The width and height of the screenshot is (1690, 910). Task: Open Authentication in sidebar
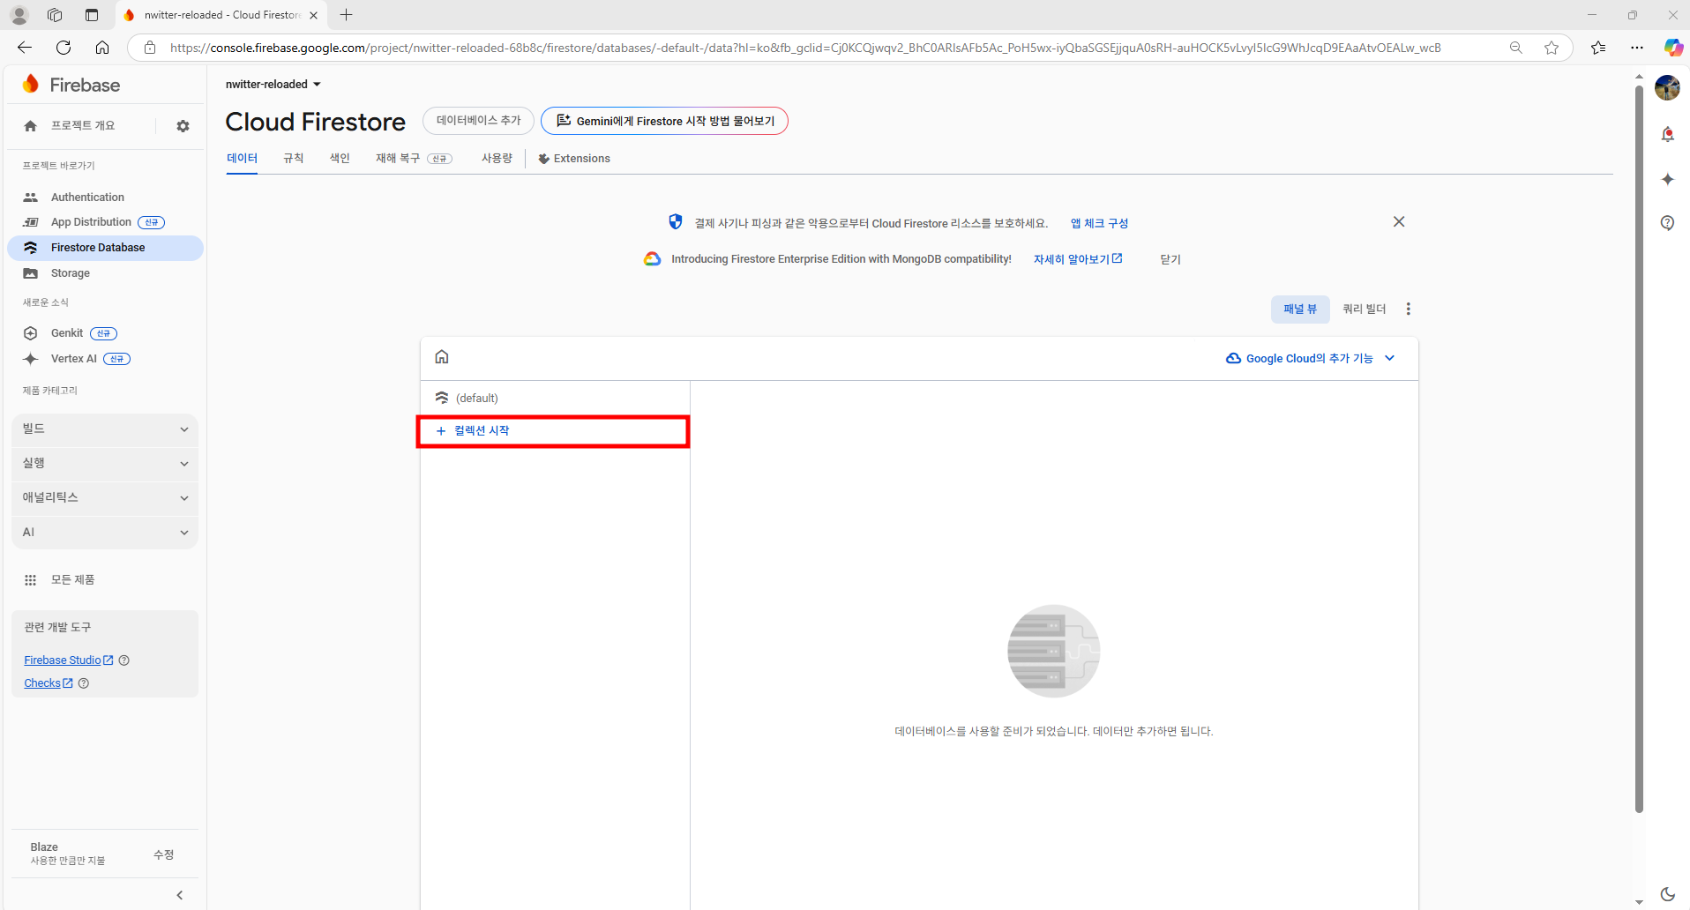87,198
